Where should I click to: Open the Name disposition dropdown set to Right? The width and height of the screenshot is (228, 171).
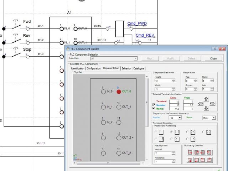[209, 118]
